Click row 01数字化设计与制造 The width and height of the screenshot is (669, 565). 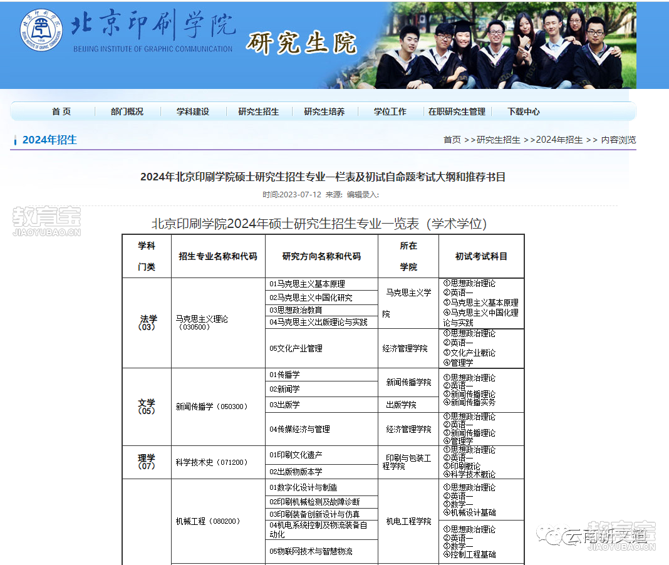(321, 487)
